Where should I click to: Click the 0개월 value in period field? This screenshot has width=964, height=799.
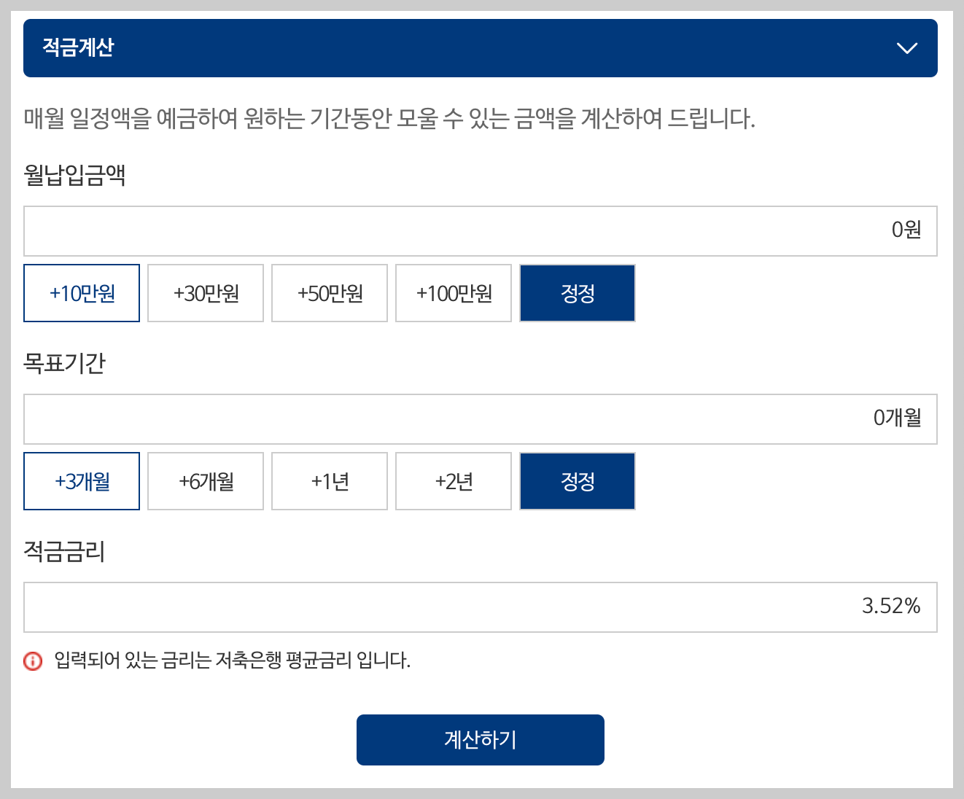point(898,418)
